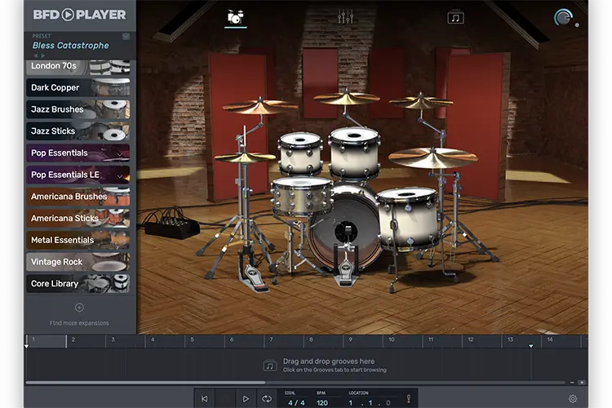Hit the hi-hat cymbals
Viewport: 612px width, 408px height.
click(x=245, y=157)
